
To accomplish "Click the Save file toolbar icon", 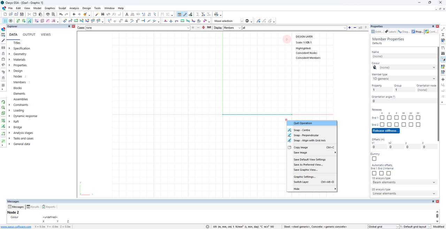I will pos(22,14).
